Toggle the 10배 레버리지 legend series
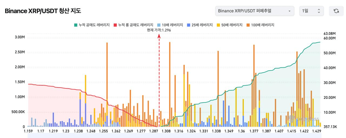This screenshot has width=346, height=138. click(x=170, y=25)
